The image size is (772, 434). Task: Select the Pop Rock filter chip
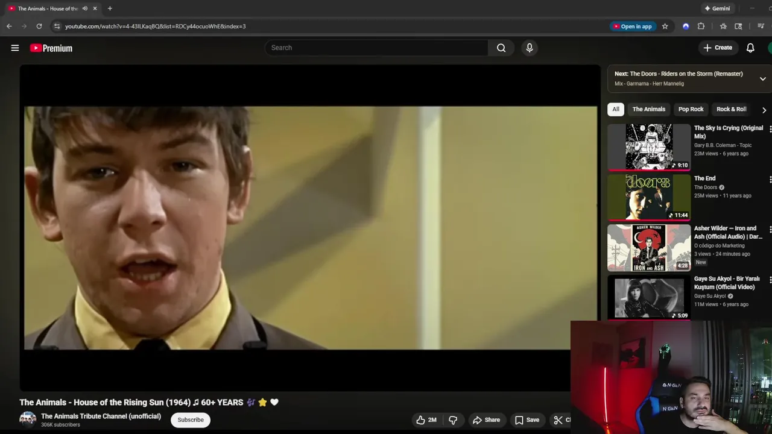691,109
